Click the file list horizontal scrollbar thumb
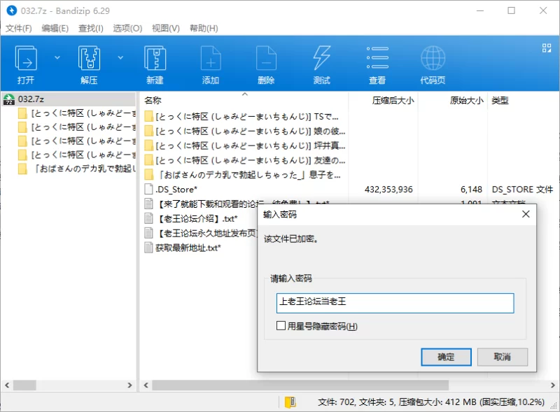The image size is (560, 412). pos(300,385)
